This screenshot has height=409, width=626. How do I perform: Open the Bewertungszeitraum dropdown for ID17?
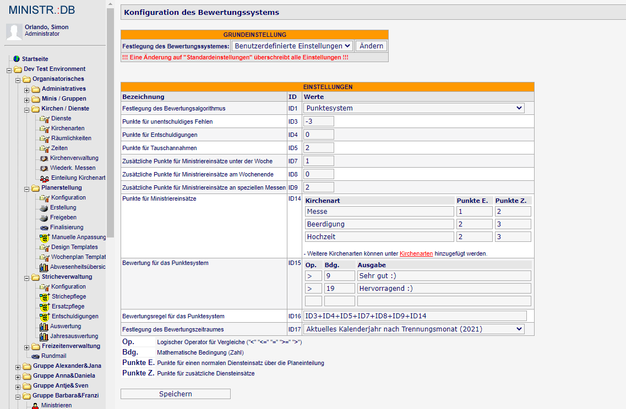point(414,329)
